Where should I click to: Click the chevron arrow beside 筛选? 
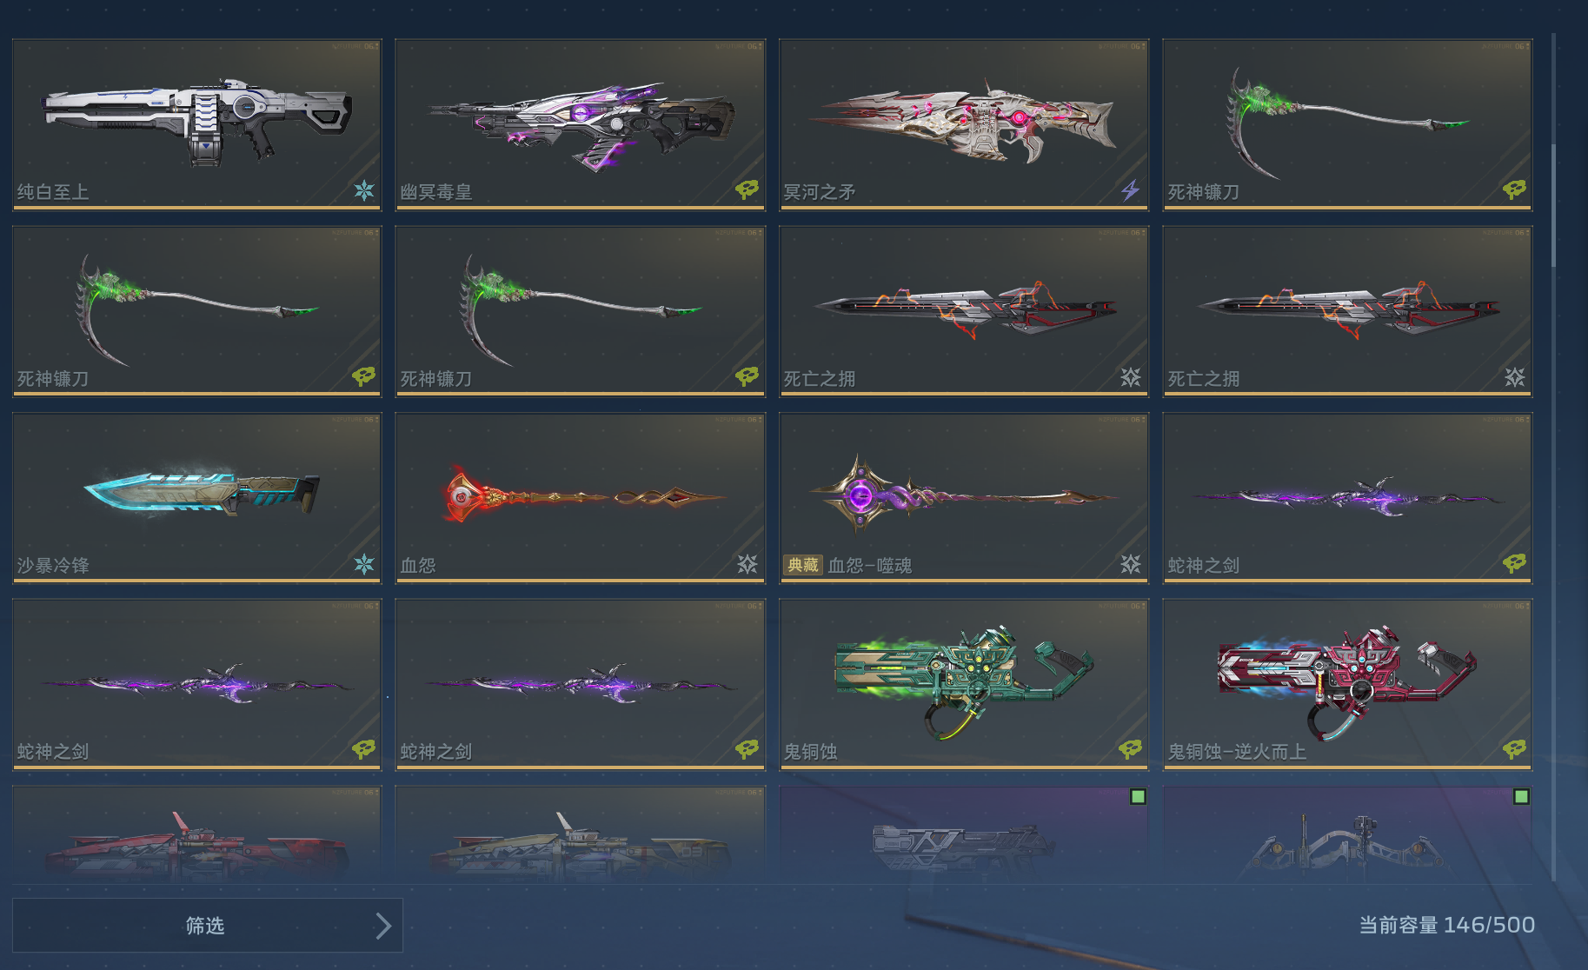[383, 926]
